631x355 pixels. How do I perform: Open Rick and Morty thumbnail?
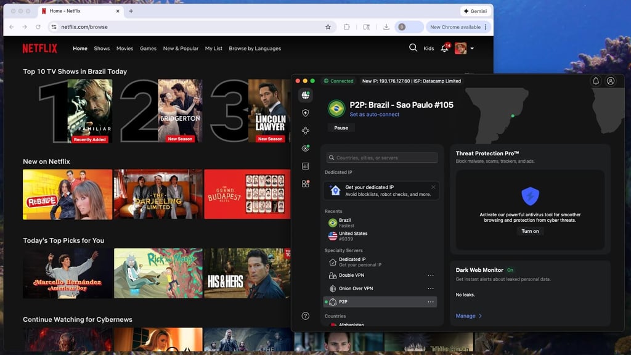click(x=158, y=273)
